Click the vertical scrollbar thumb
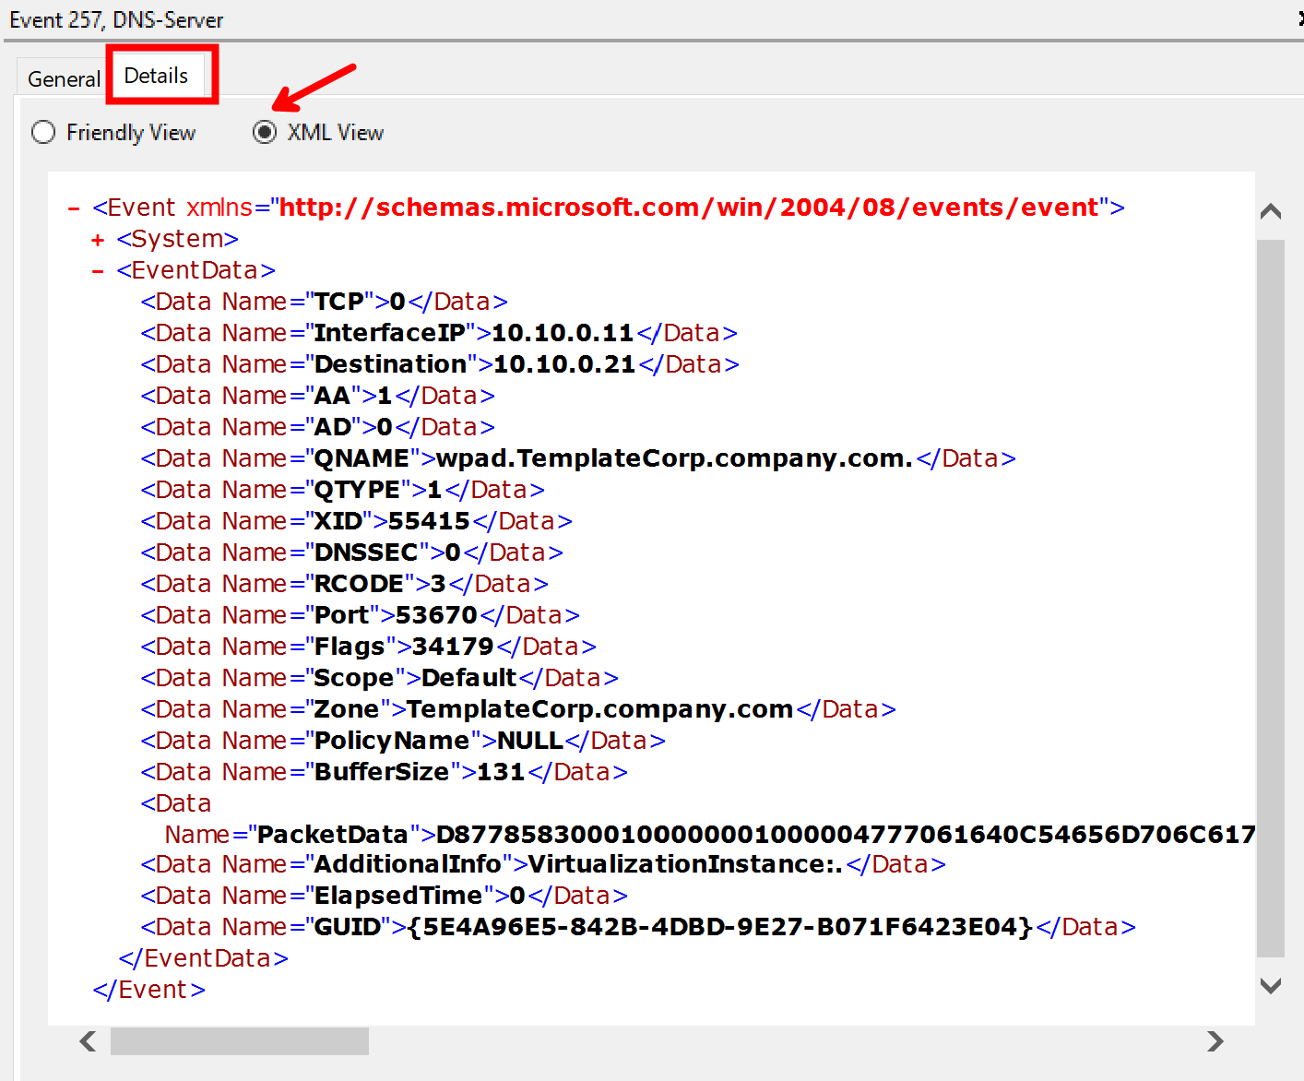This screenshot has height=1081, width=1304. point(1271,598)
